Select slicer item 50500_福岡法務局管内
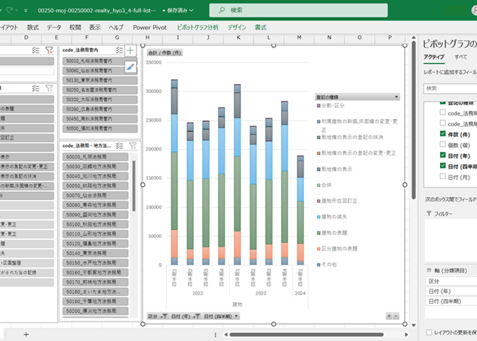477x341 pixels. pos(100,129)
